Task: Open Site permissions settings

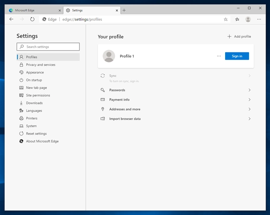Action: (x=48, y=95)
